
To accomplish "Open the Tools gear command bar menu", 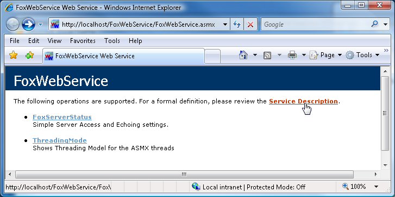I will (362, 55).
